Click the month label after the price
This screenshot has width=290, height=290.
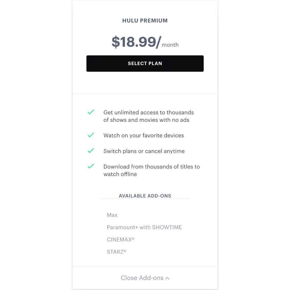point(170,45)
